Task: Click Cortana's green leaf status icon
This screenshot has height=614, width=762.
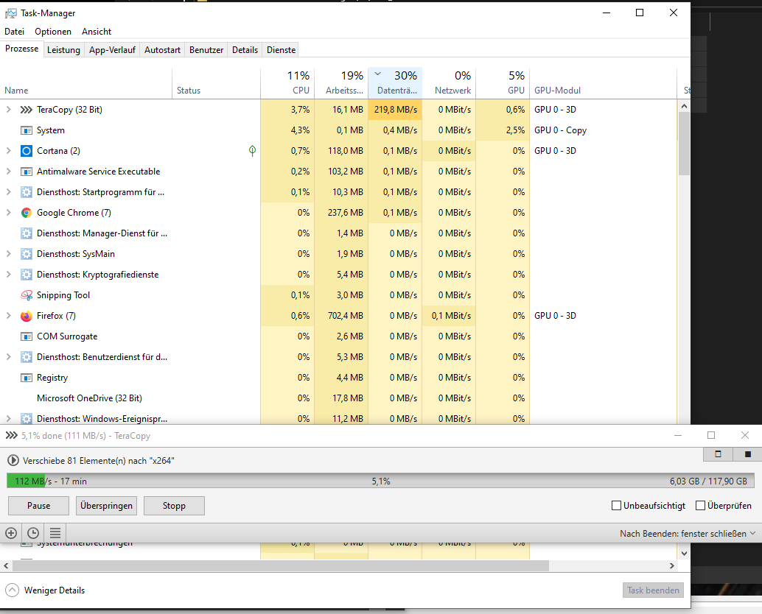Action: click(252, 151)
